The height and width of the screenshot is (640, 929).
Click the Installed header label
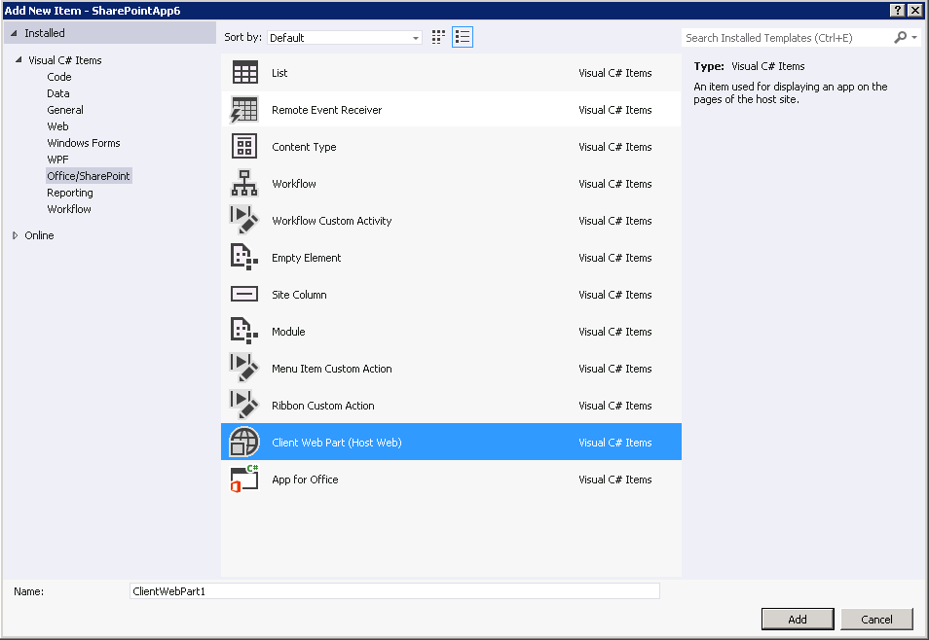pos(45,33)
